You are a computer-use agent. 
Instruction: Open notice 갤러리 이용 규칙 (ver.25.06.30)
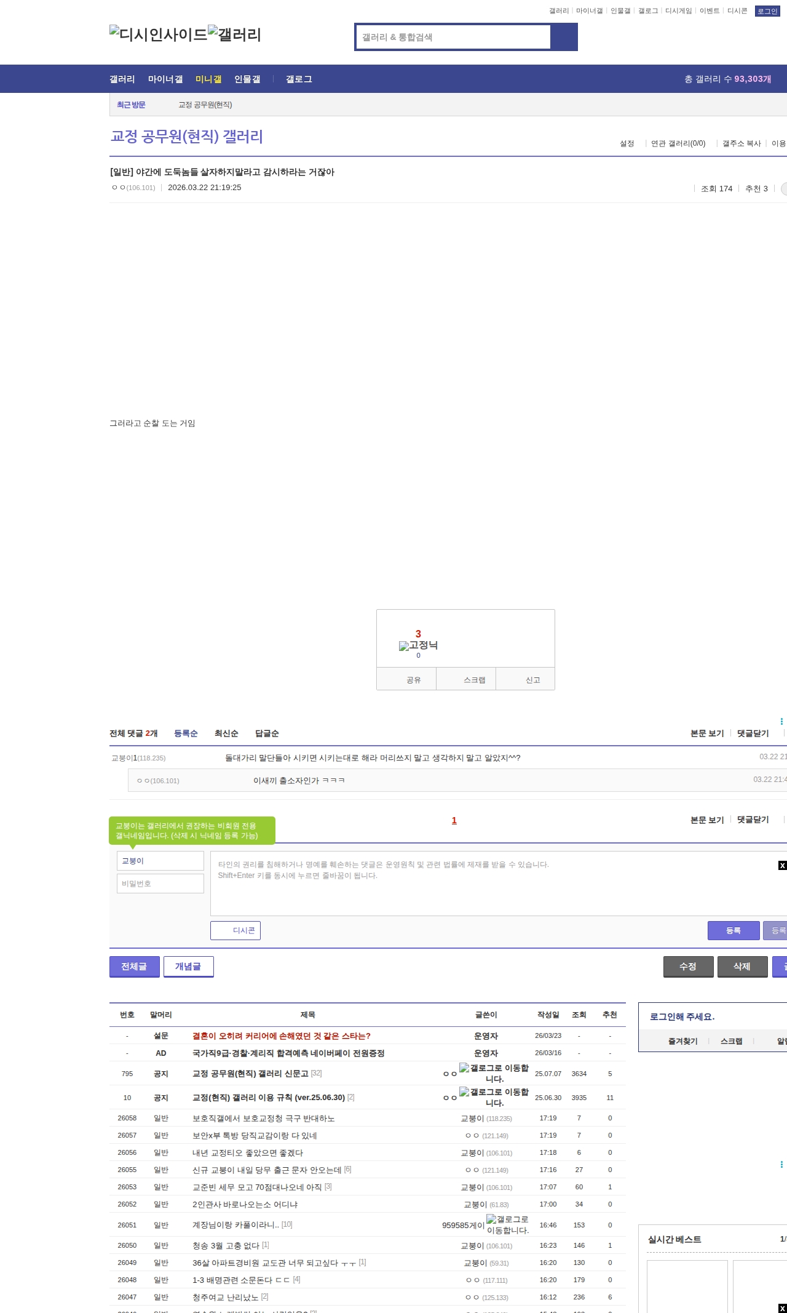pyautogui.click(x=269, y=1098)
